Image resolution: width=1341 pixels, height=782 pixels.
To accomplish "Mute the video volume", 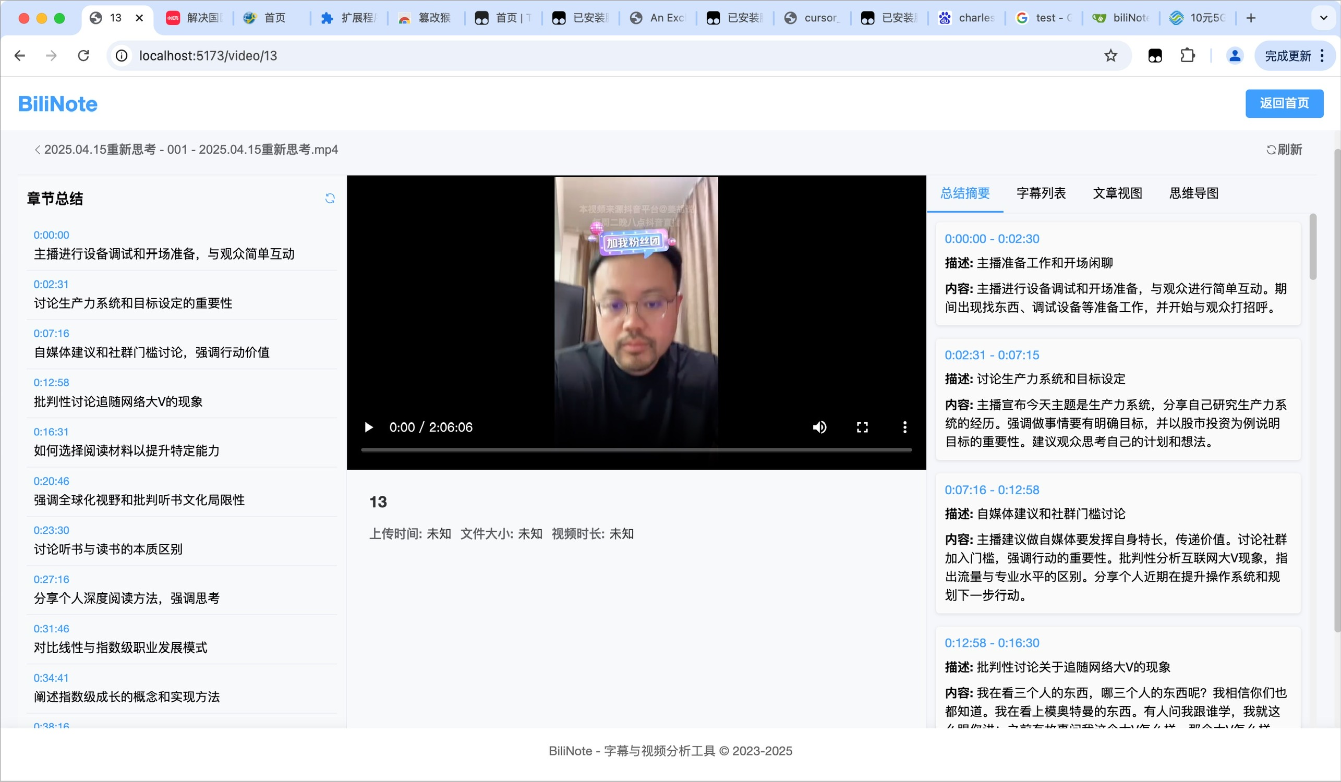I will click(819, 427).
